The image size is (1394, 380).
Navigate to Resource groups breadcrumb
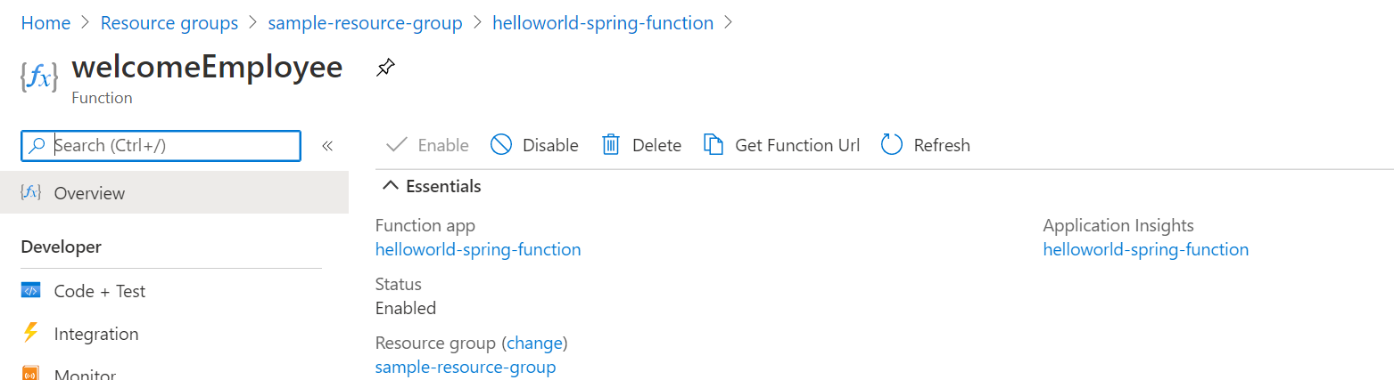[169, 23]
